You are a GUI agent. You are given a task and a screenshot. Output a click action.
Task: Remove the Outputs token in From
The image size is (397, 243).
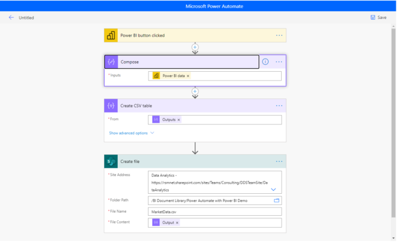(179, 120)
